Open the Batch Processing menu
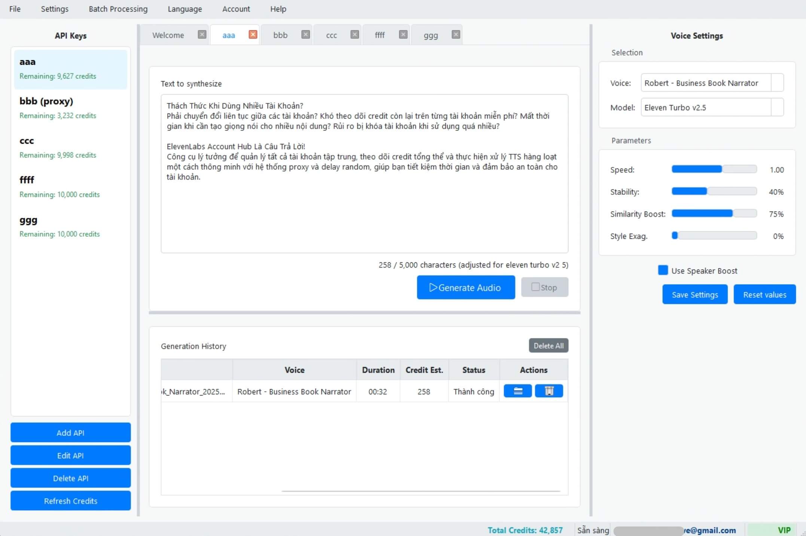The height and width of the screenshot is (536, 806). pos(118,9)
